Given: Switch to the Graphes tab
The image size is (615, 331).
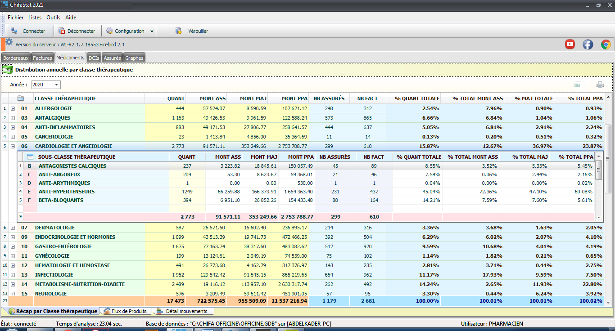Looking at the screenshot, I should click(134, 58).
